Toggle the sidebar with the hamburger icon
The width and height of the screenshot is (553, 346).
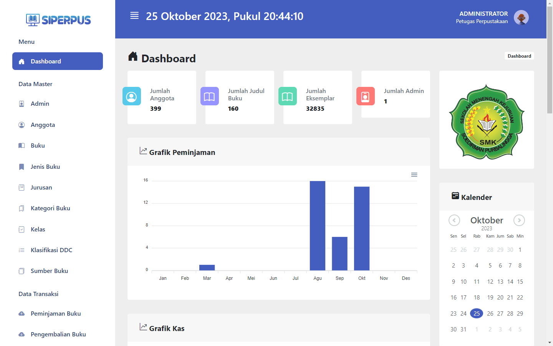pyautogui.click(x=134, y=16)
